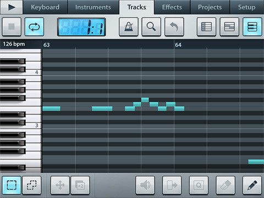Click bar 63 marker in ruler
Screen dimensions: 264x198
(46, 45)
